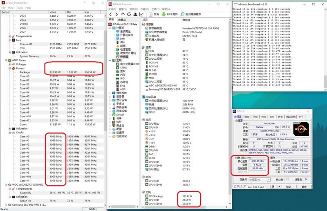
Task: Click AIDA64 up-level arrow icon
Action: click(123, 14)
